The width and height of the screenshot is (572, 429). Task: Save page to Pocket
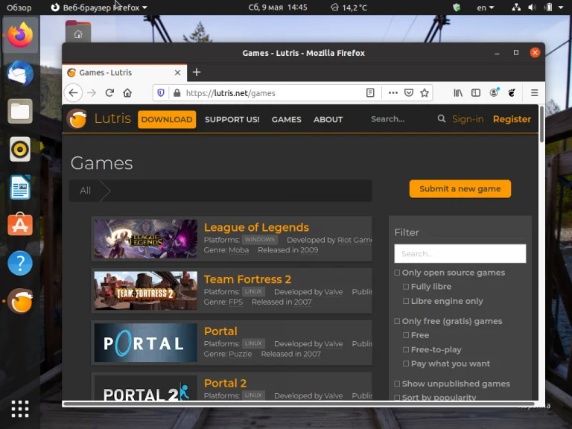[409, 93]
